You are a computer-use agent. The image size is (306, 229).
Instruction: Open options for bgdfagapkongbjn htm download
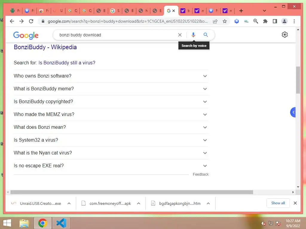tap(208, 203)
